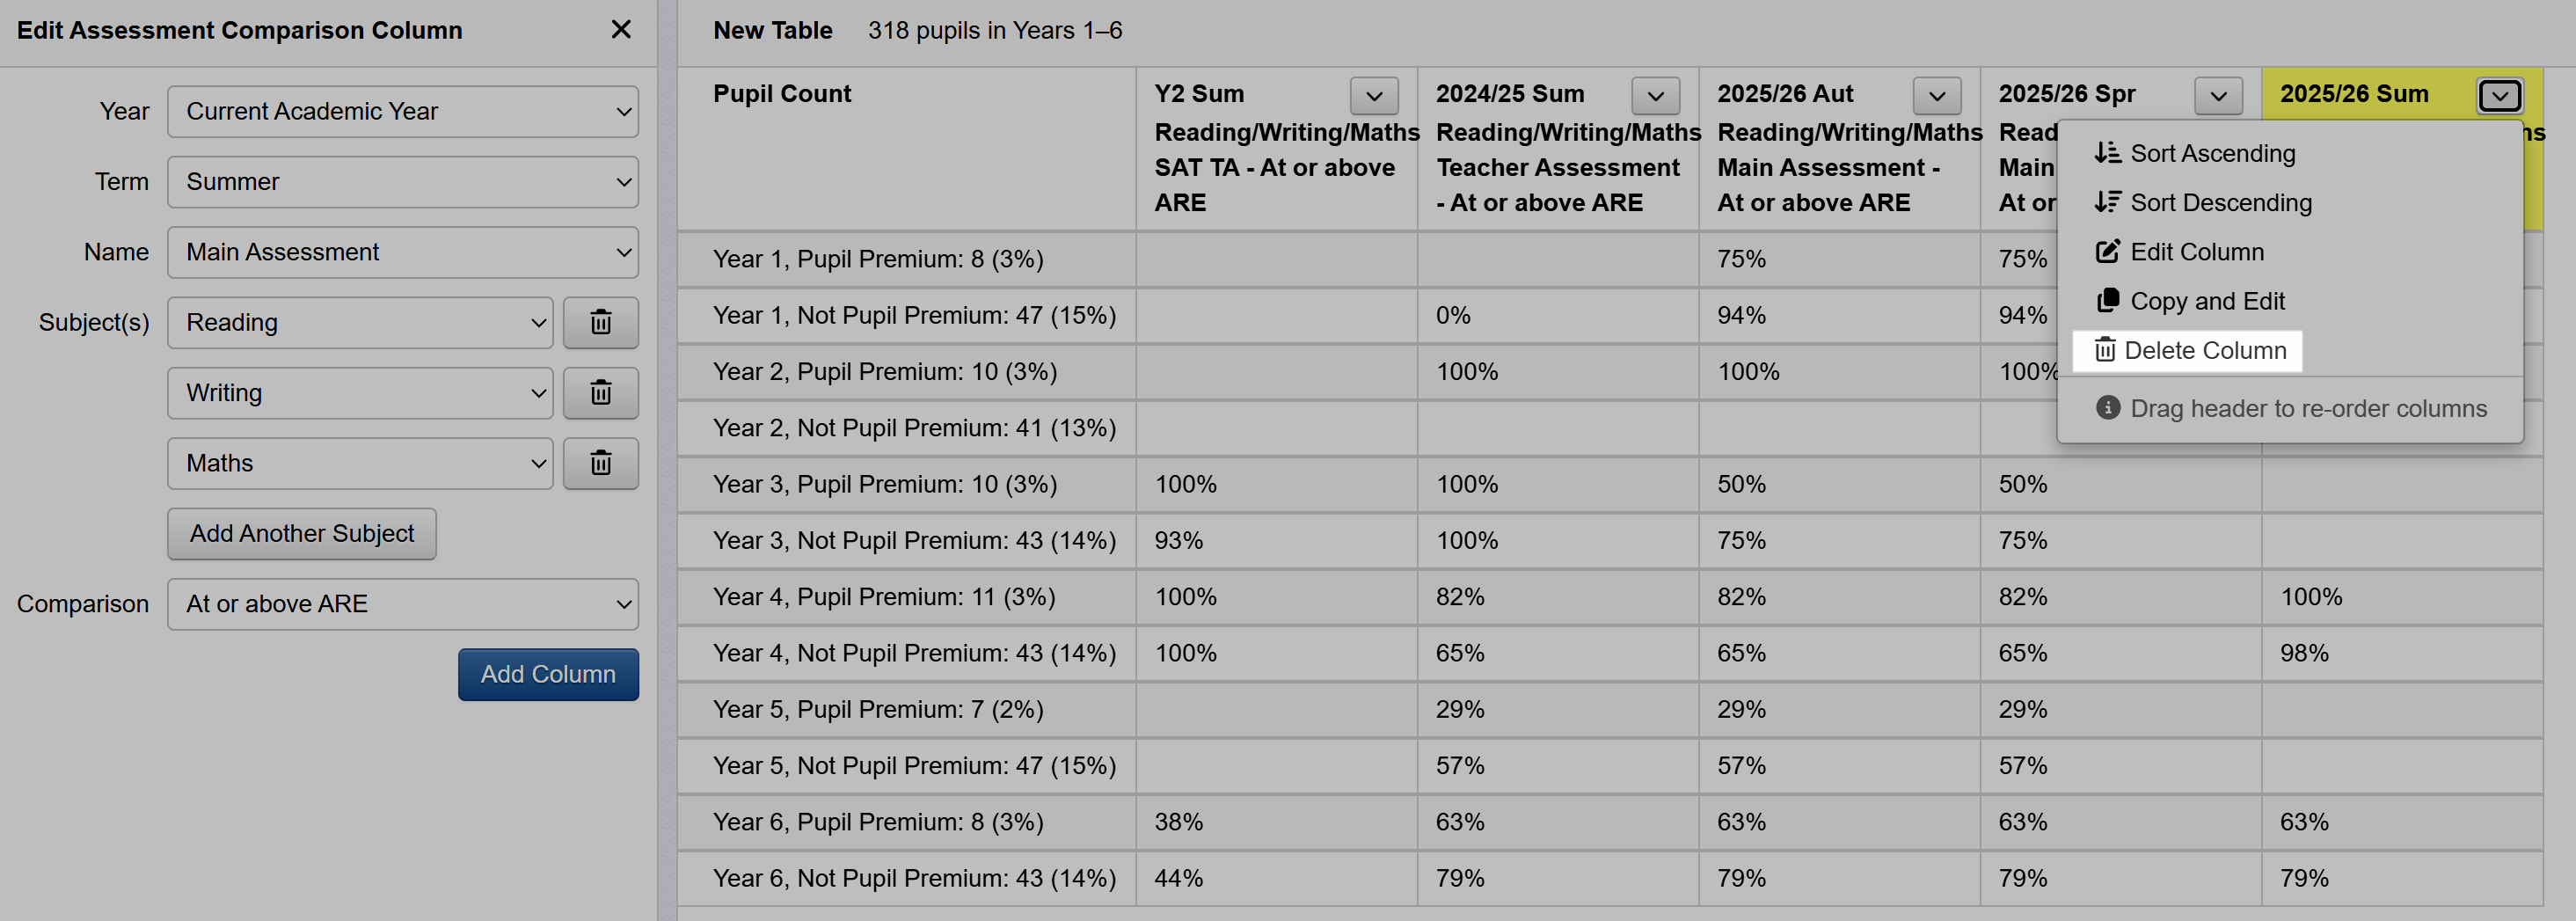2576x921 pixels.
Task: Expand the 2025/26 Aut column options
Action: (x=1936, y=96)
